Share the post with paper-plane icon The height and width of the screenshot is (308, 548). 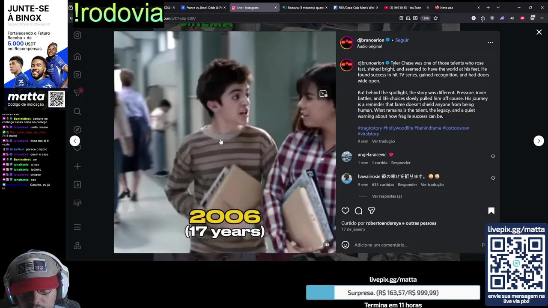[x=372, y=210]
